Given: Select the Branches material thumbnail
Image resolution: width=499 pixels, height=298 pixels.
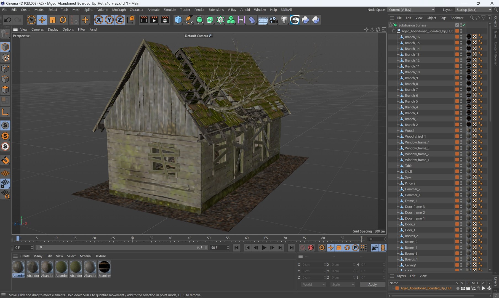Looking at the screenshot, I should 105,267.
